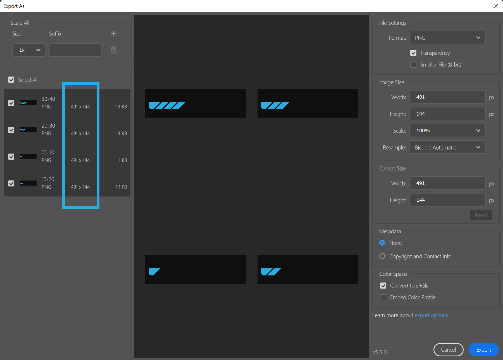The width and height of the screenshot is (503, 360).
Task: Click the four-stripe preview image
Action: point(196,104)
